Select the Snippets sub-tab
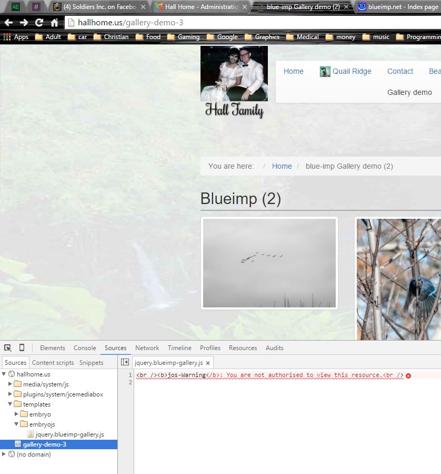441x474 pixels. pos(92,362)
